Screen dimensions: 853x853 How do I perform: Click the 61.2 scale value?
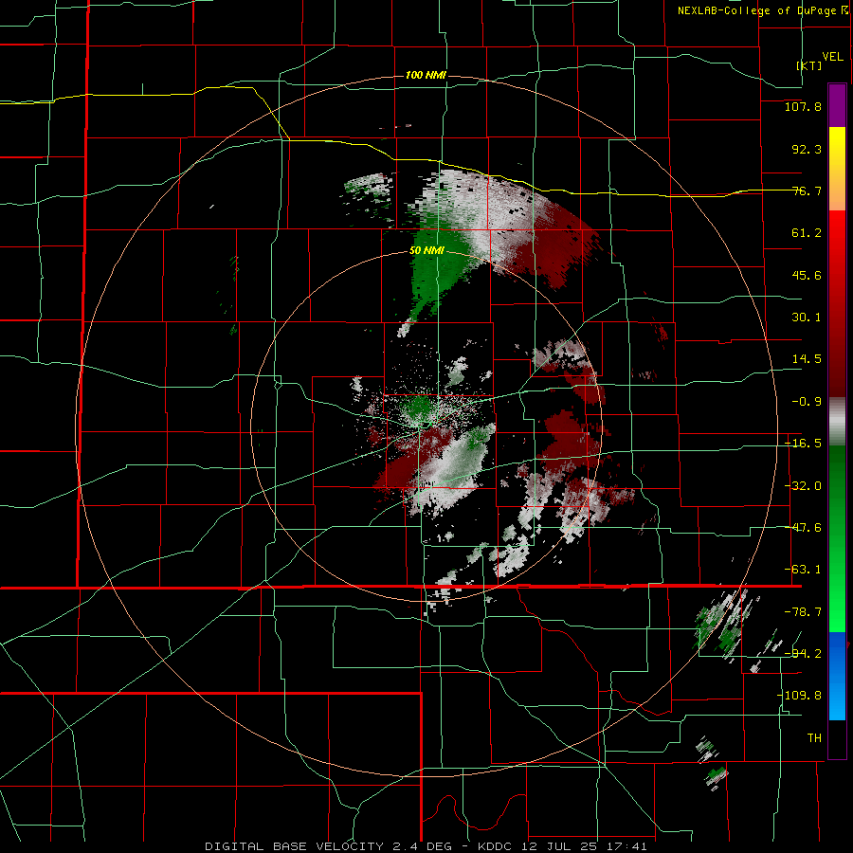[807, 233]
